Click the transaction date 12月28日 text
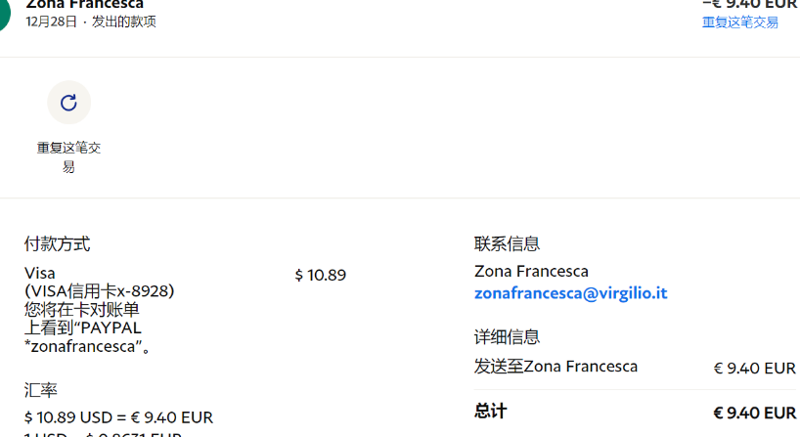Screen dimensions: 800x437 pyautogui.click(x=51, y=22)
